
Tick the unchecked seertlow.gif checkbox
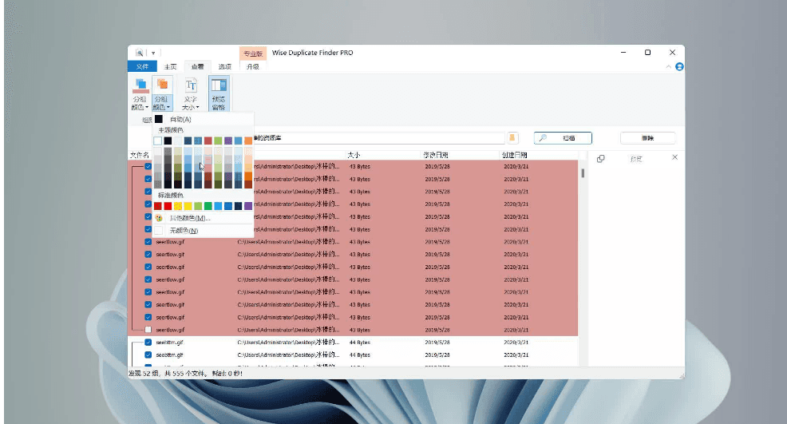click(x=148, y=330)
